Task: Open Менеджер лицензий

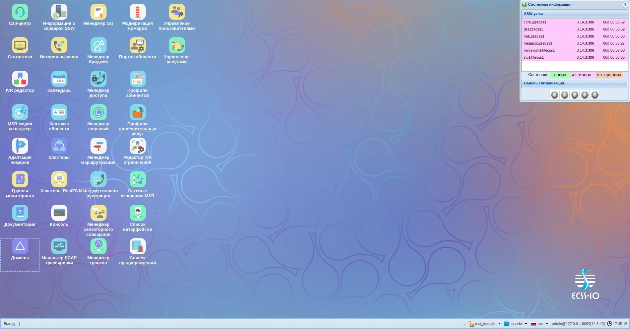Action: (98, 113)
